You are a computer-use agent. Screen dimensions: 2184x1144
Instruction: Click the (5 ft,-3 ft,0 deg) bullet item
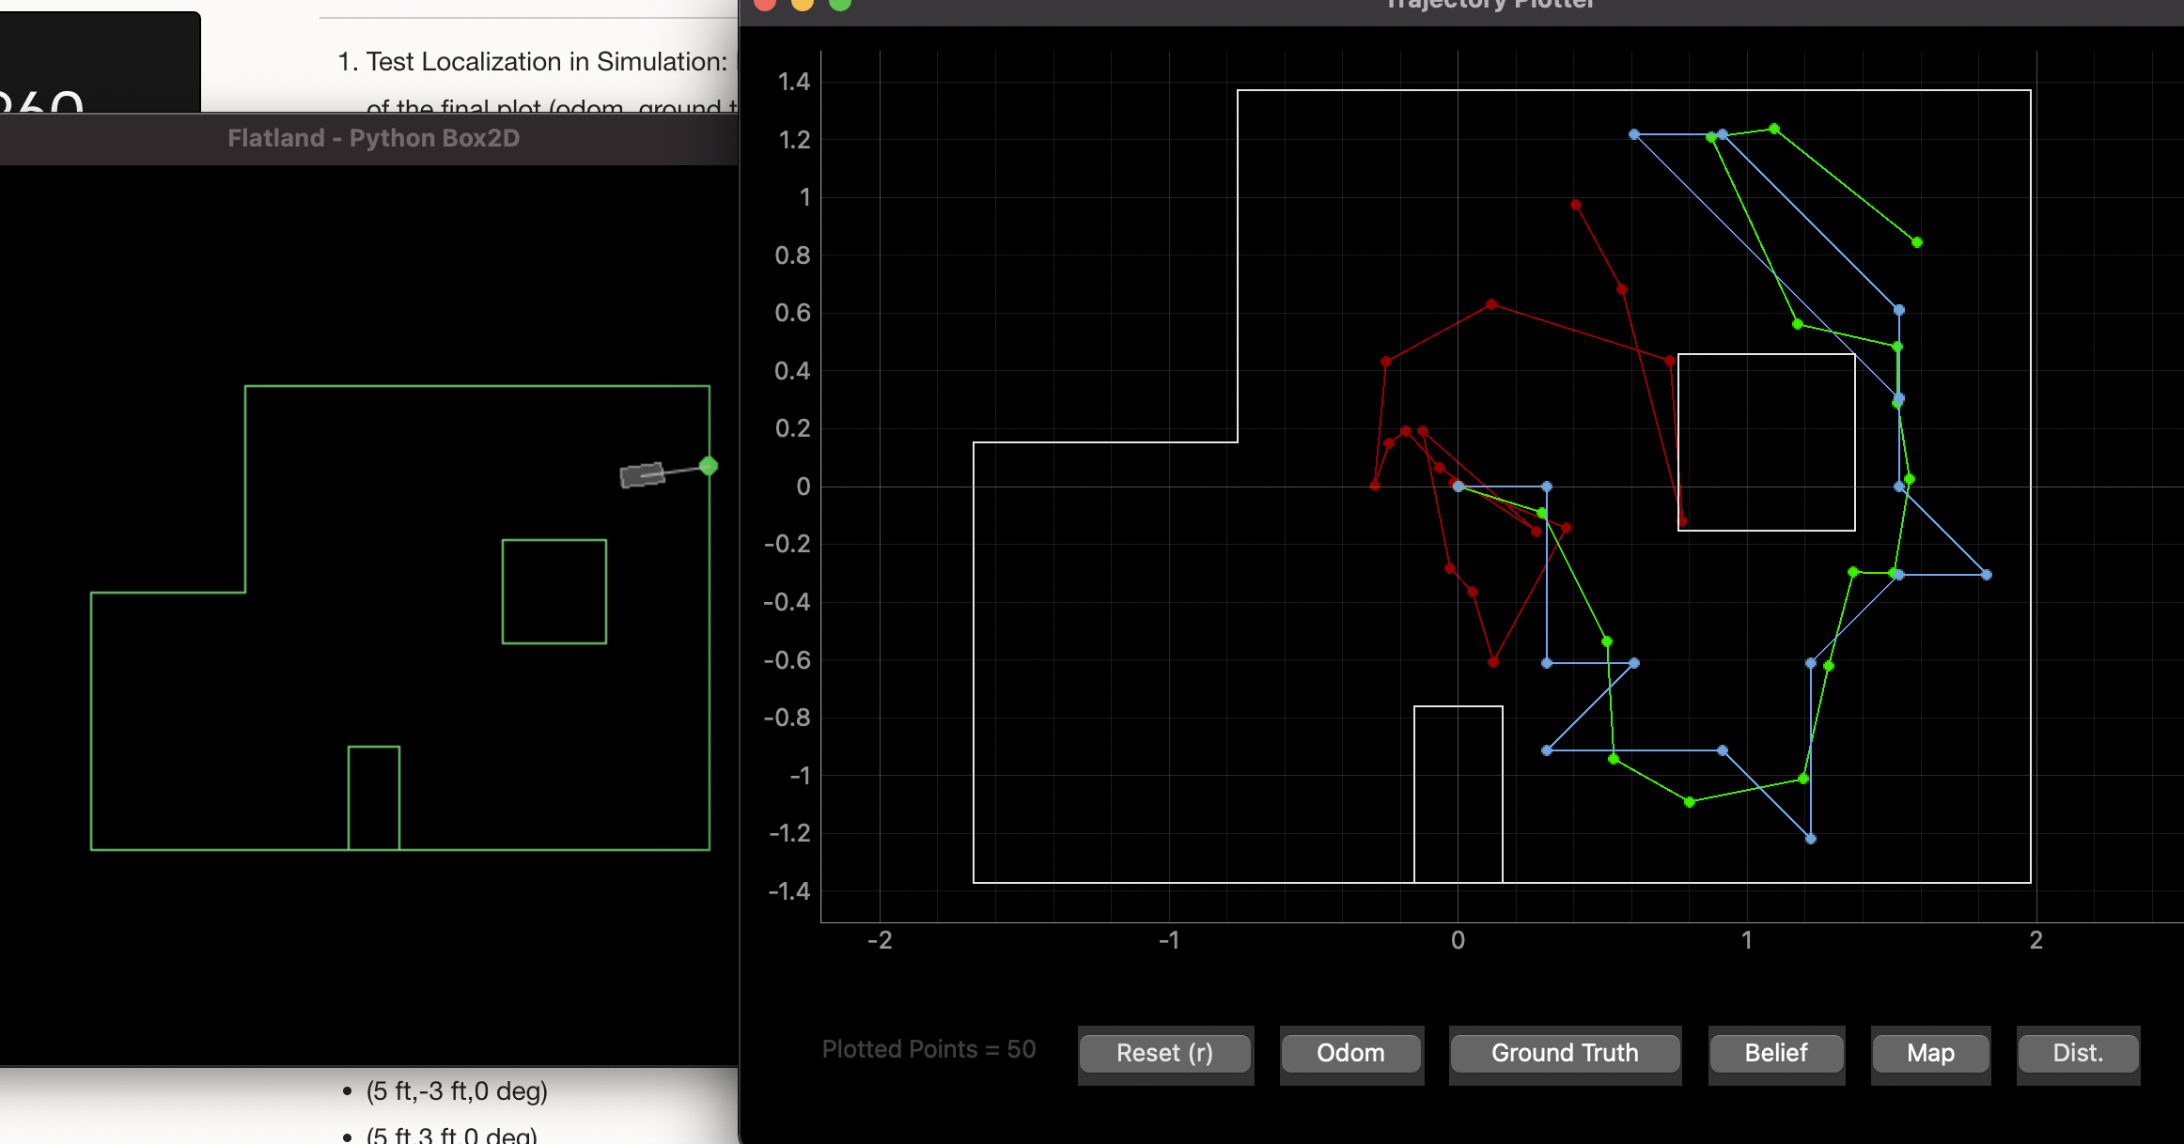click(x=457, y=1091)
